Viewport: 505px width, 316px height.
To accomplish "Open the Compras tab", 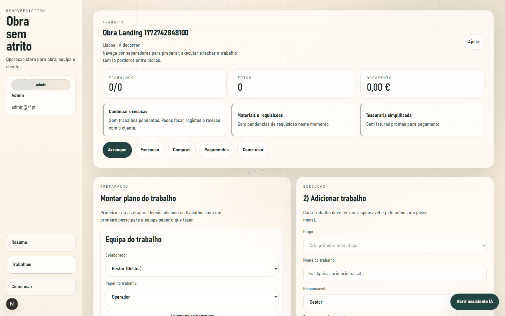I will click(181, 150).
